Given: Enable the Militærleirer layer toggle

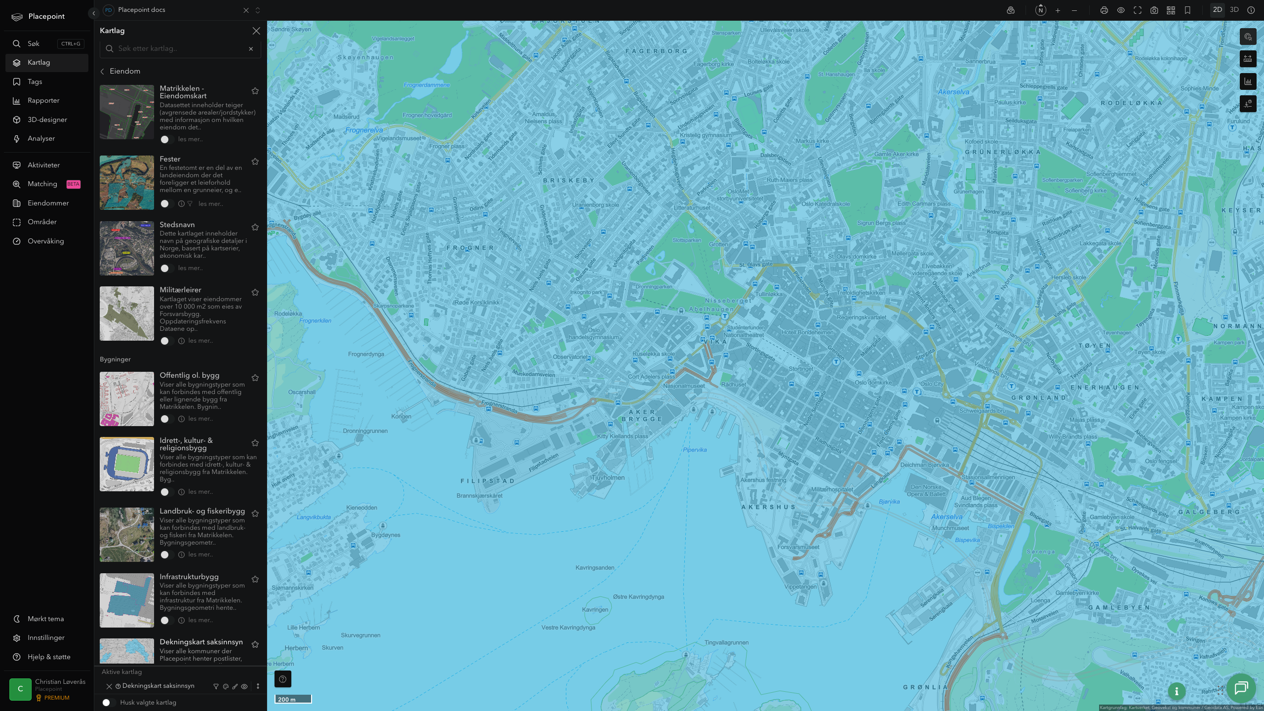Looking at the screenshot, I should coord(167,341).
